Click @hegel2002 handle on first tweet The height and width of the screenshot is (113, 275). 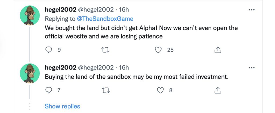95,10
